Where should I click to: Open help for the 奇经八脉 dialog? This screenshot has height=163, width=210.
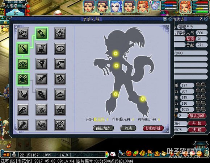pyautogui.click(x=165, y=19)
